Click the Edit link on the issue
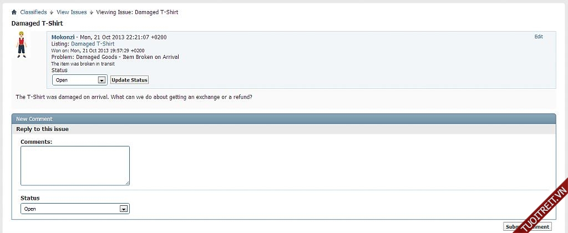568x233 pixels. click(539, 37)
